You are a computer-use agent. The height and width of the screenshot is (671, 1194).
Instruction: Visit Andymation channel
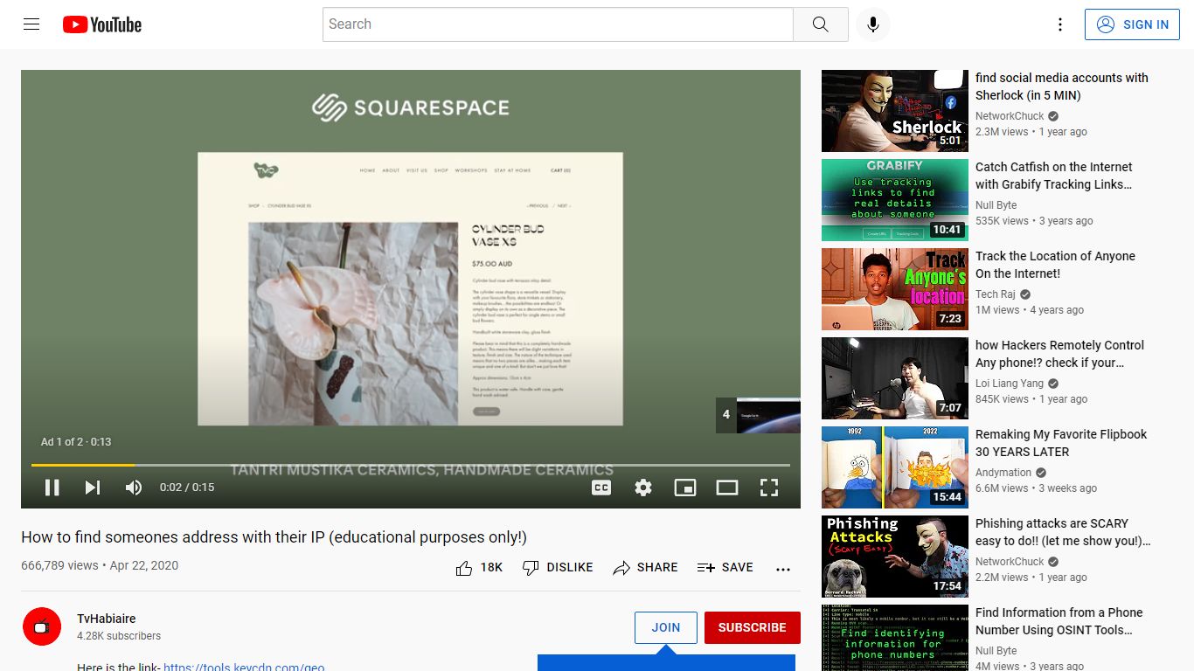[x=1003, y=473]
